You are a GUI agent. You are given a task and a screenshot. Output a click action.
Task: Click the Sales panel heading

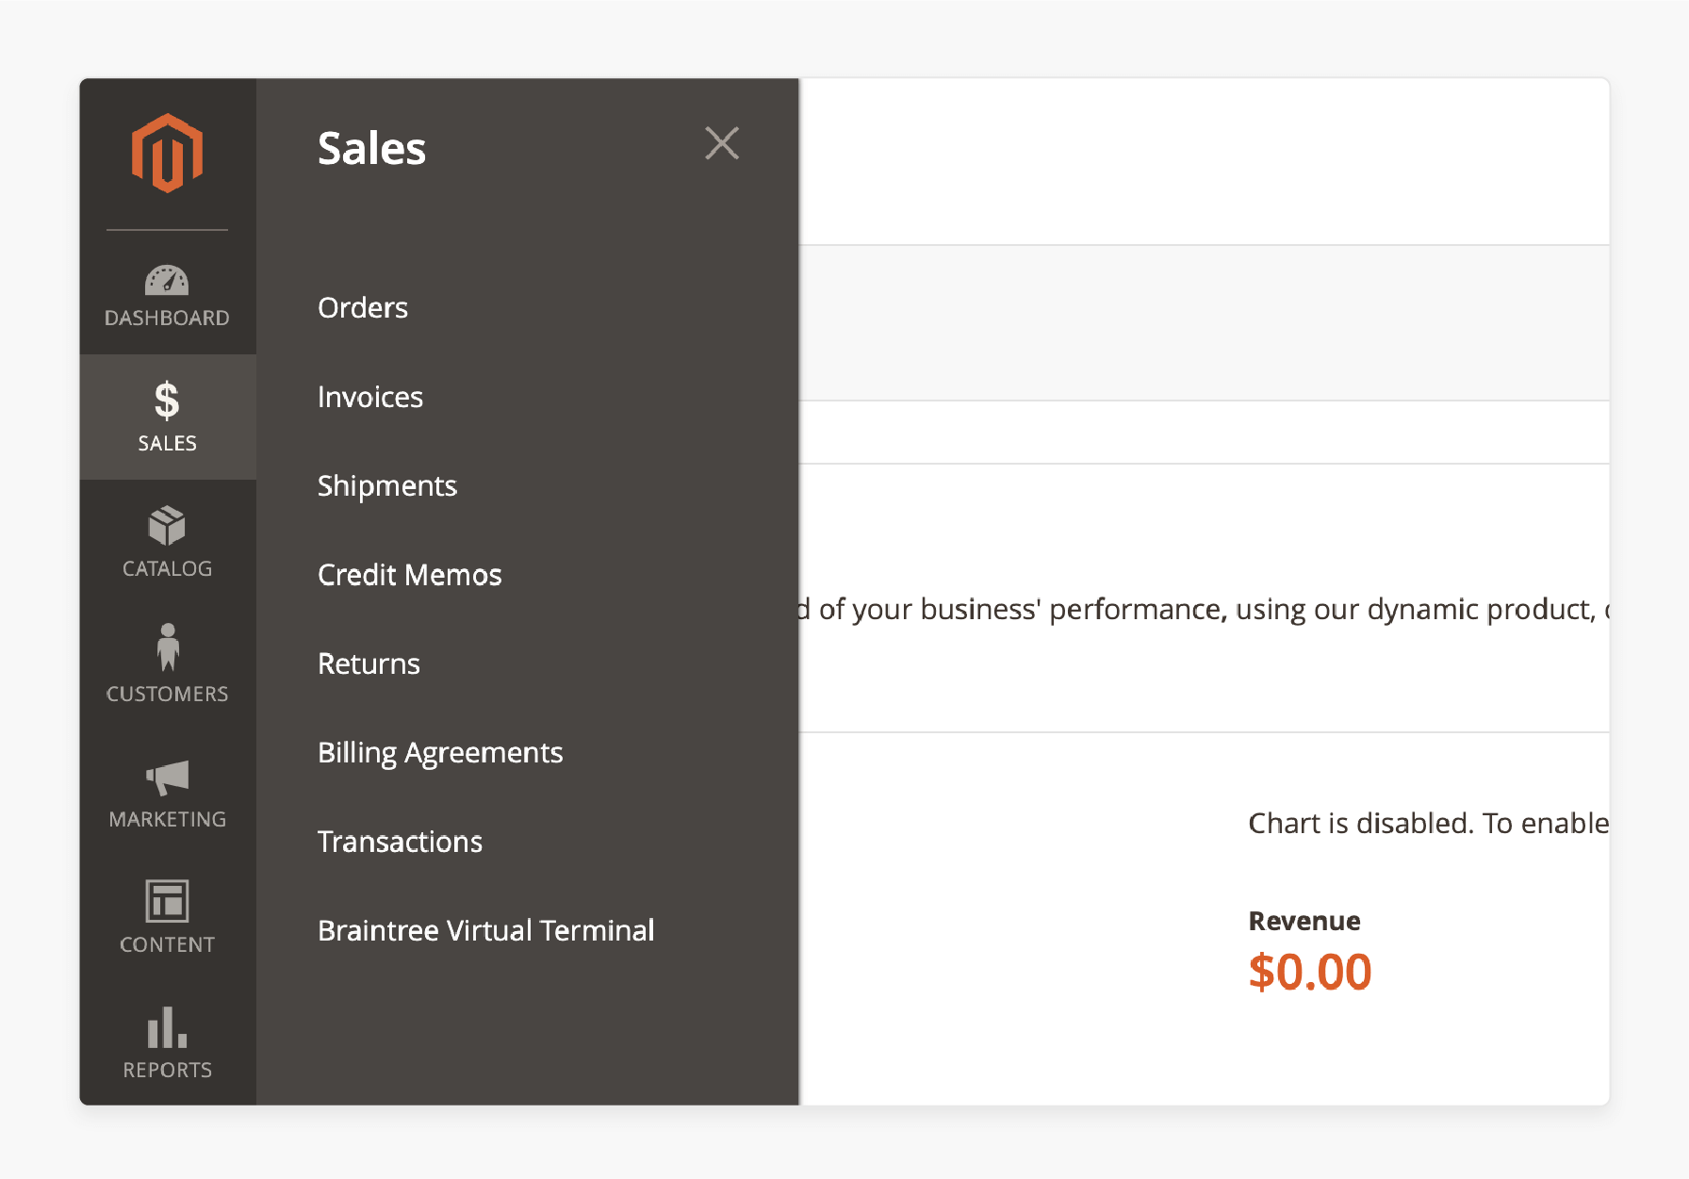click(372, 148)
